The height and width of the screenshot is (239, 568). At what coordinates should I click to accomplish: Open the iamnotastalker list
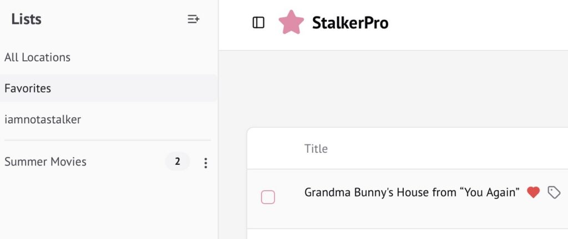(x=43, y=119)
